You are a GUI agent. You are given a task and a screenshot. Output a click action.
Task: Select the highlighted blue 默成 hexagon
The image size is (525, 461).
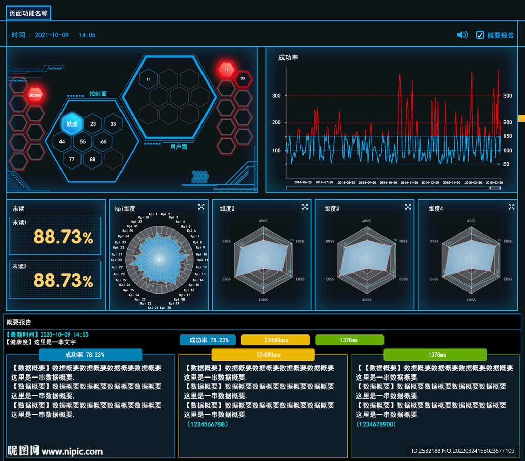[x=72, y=124]
